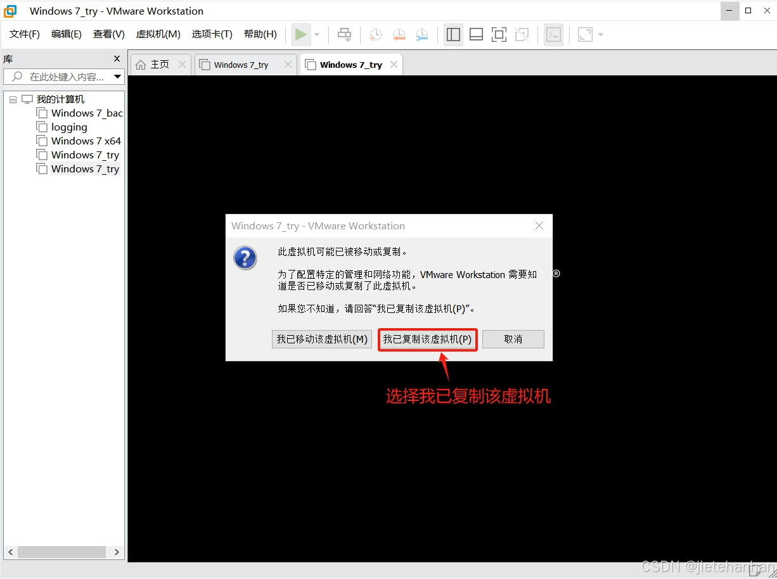Click the library horizontal scrollbar thumb
This screenshot has width=777, height=579.
coord(61,552)
